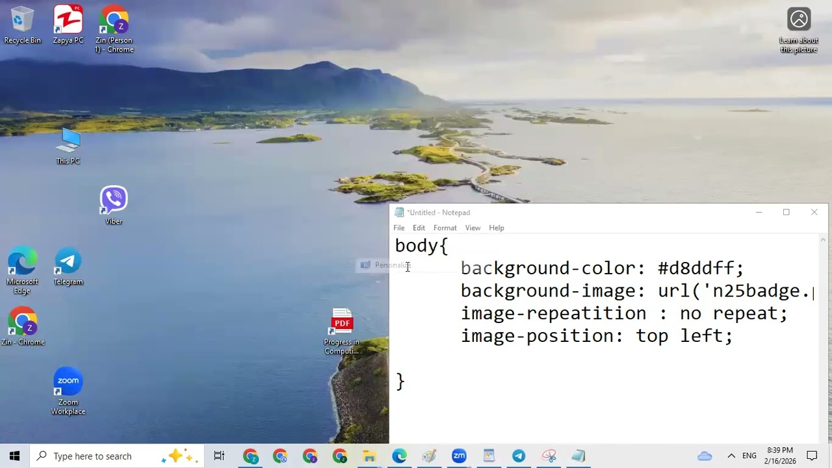Open the notification center icon
Image resolution: width=832 pixels, height=468 pixels.
(x=812, y=456)
